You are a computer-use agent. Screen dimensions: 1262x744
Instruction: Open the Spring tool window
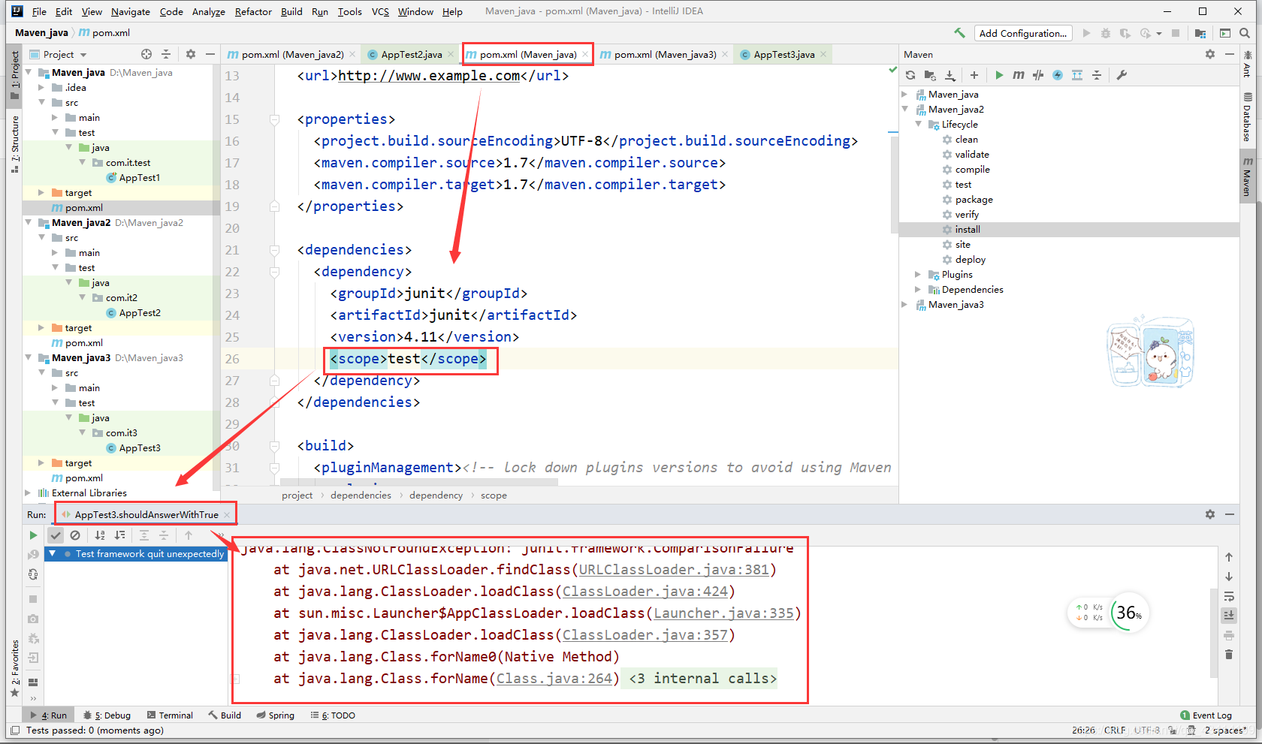(275, 715)
